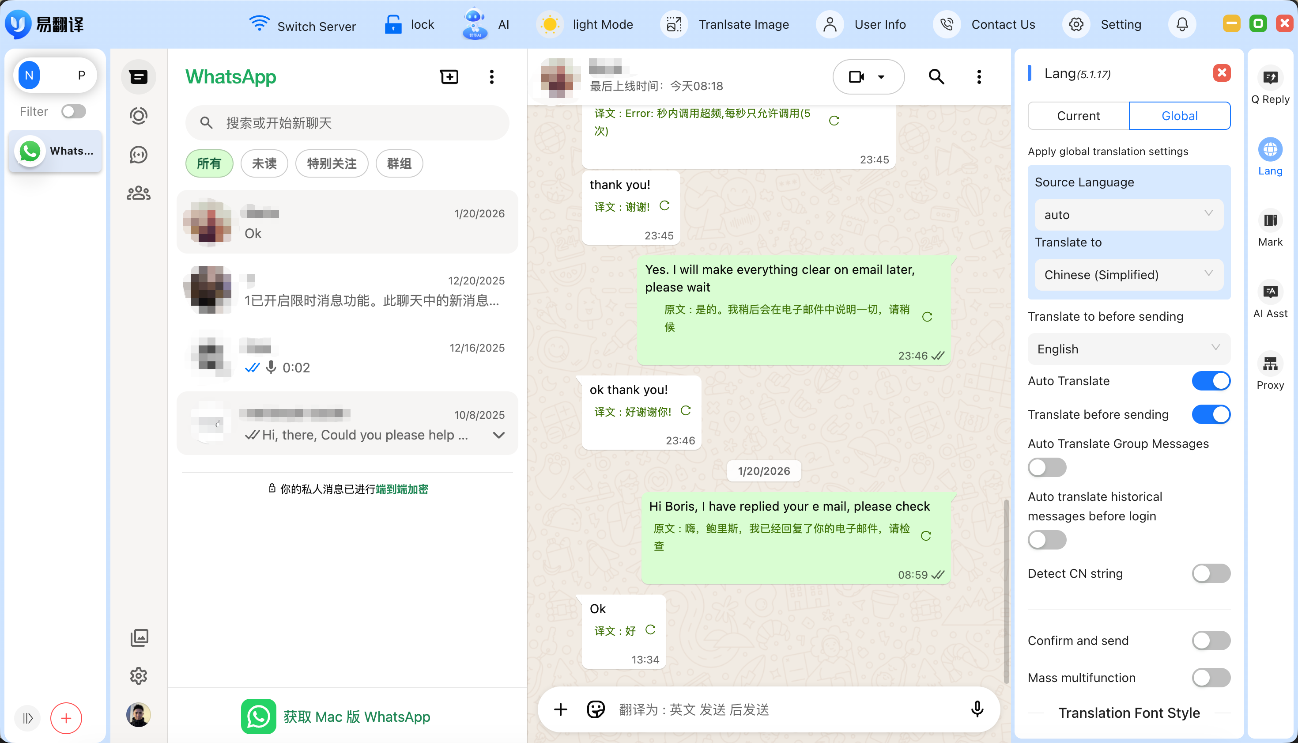The width and height of the screenshot is (1298, 743).
Task: Click the new chat icon in WhatsApp header
Action: point(449,76)
